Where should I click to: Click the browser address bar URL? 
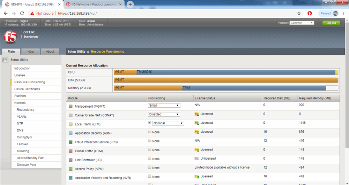77,13
